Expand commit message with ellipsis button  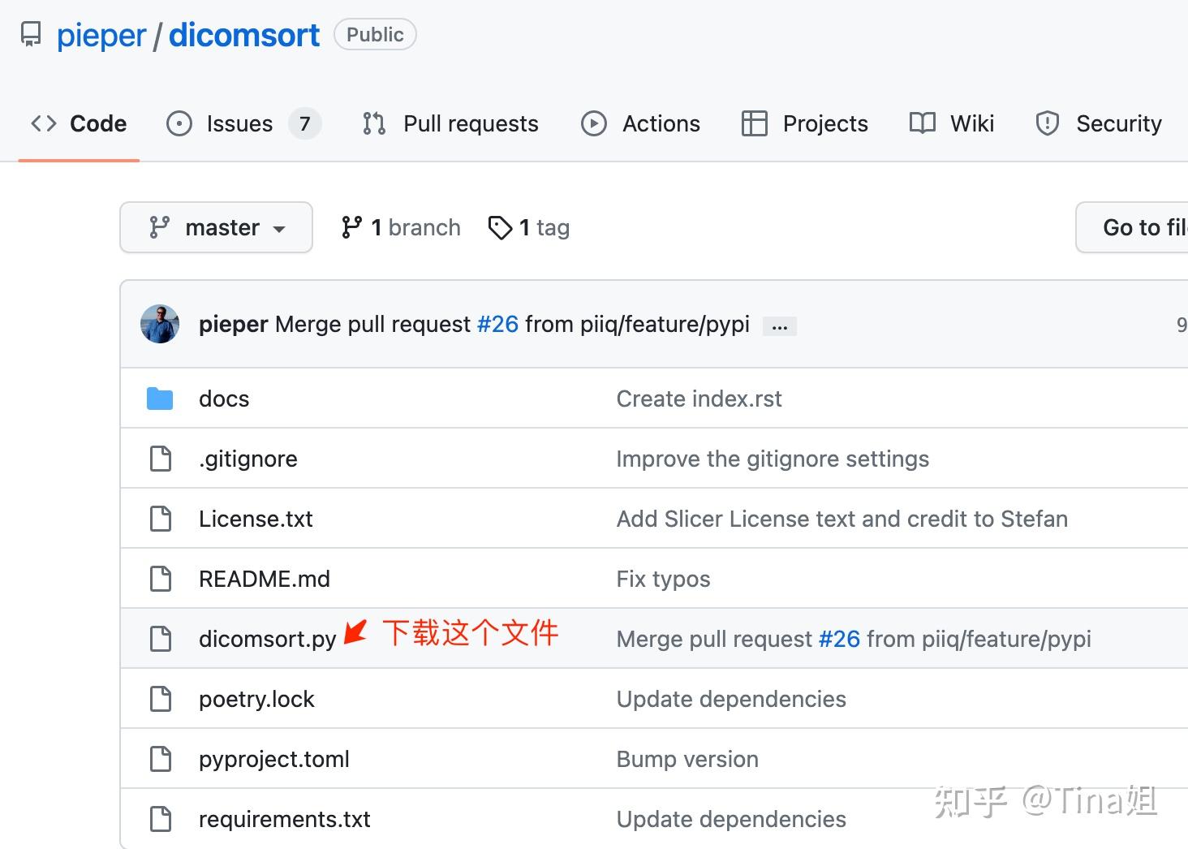[780, 326]
